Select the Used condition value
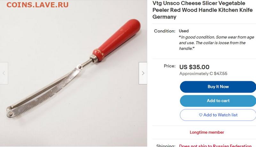The height and width of the screenshot is (147, 256). pos(184,31)
